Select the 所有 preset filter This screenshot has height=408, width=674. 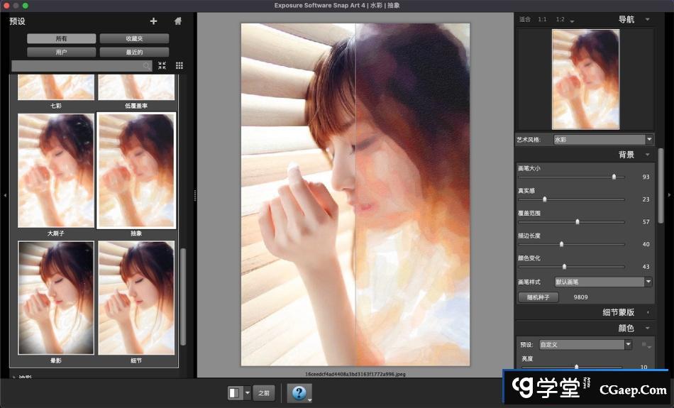pos(62,38)
